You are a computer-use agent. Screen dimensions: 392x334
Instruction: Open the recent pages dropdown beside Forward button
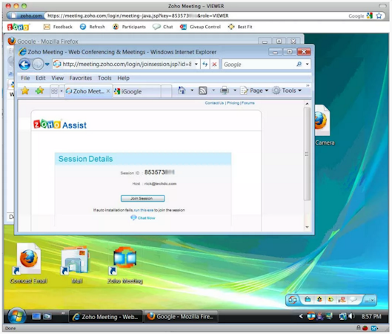[x=47, y=65]
